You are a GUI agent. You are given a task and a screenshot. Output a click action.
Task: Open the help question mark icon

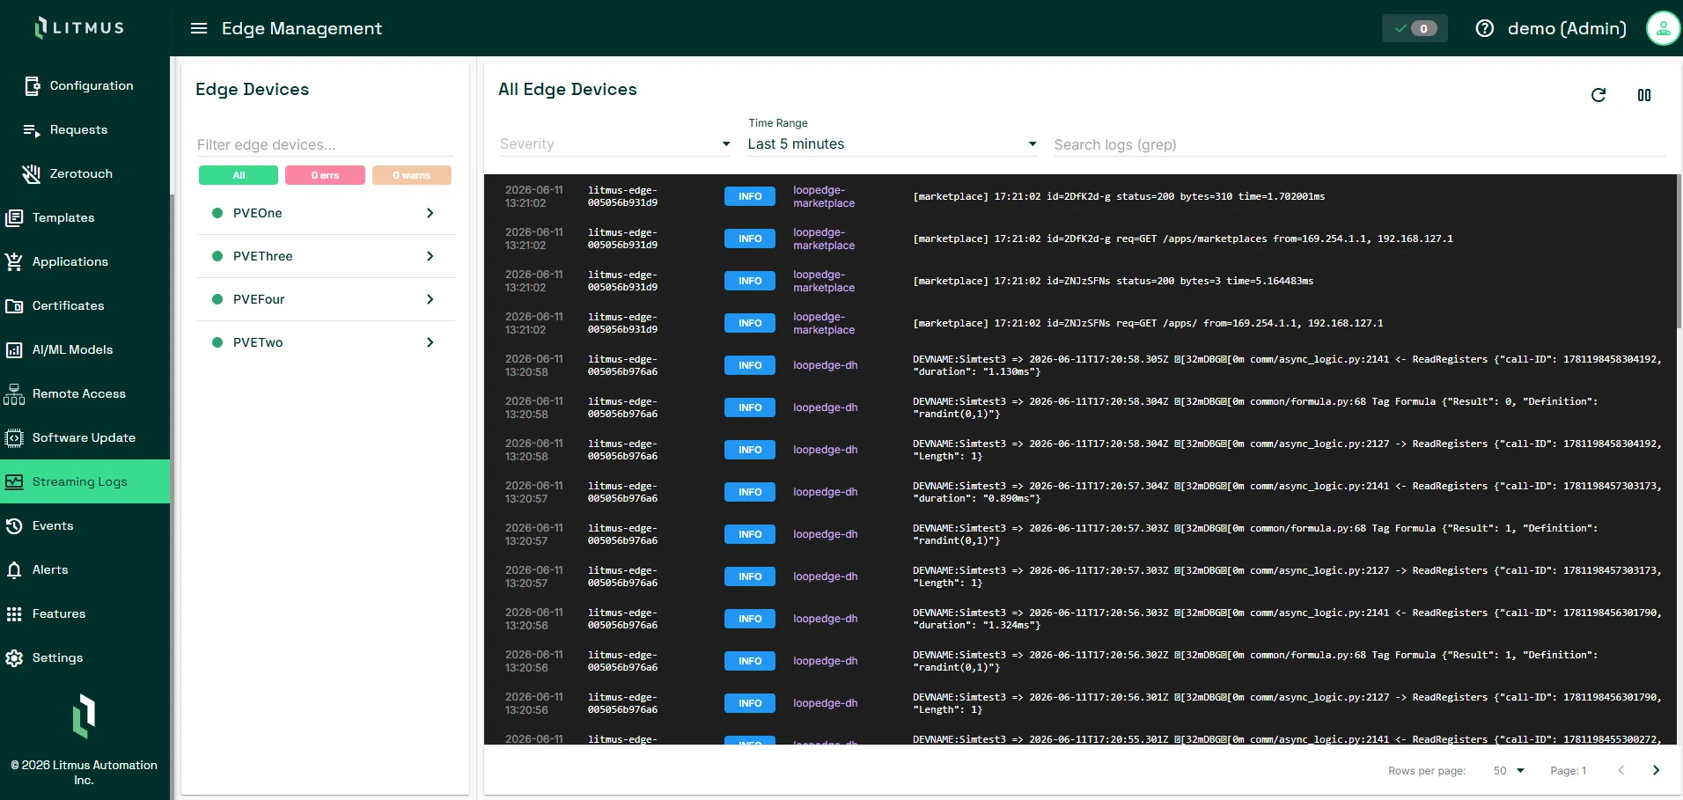click(x=1484, y=28)
